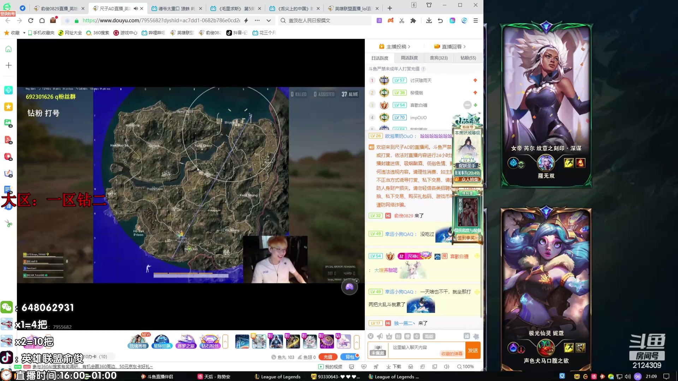
Task: Click the 逐梦之旅 gift icon
Action: (186, 341)
